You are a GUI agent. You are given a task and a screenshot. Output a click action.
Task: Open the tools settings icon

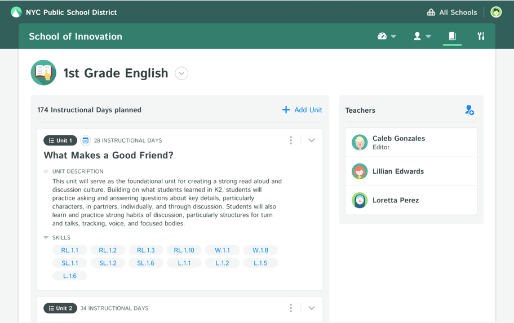(x=481, y=36)
